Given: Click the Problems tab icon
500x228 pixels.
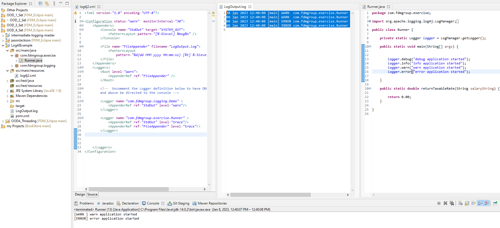Looking at the screenshot, I should 76,203.
